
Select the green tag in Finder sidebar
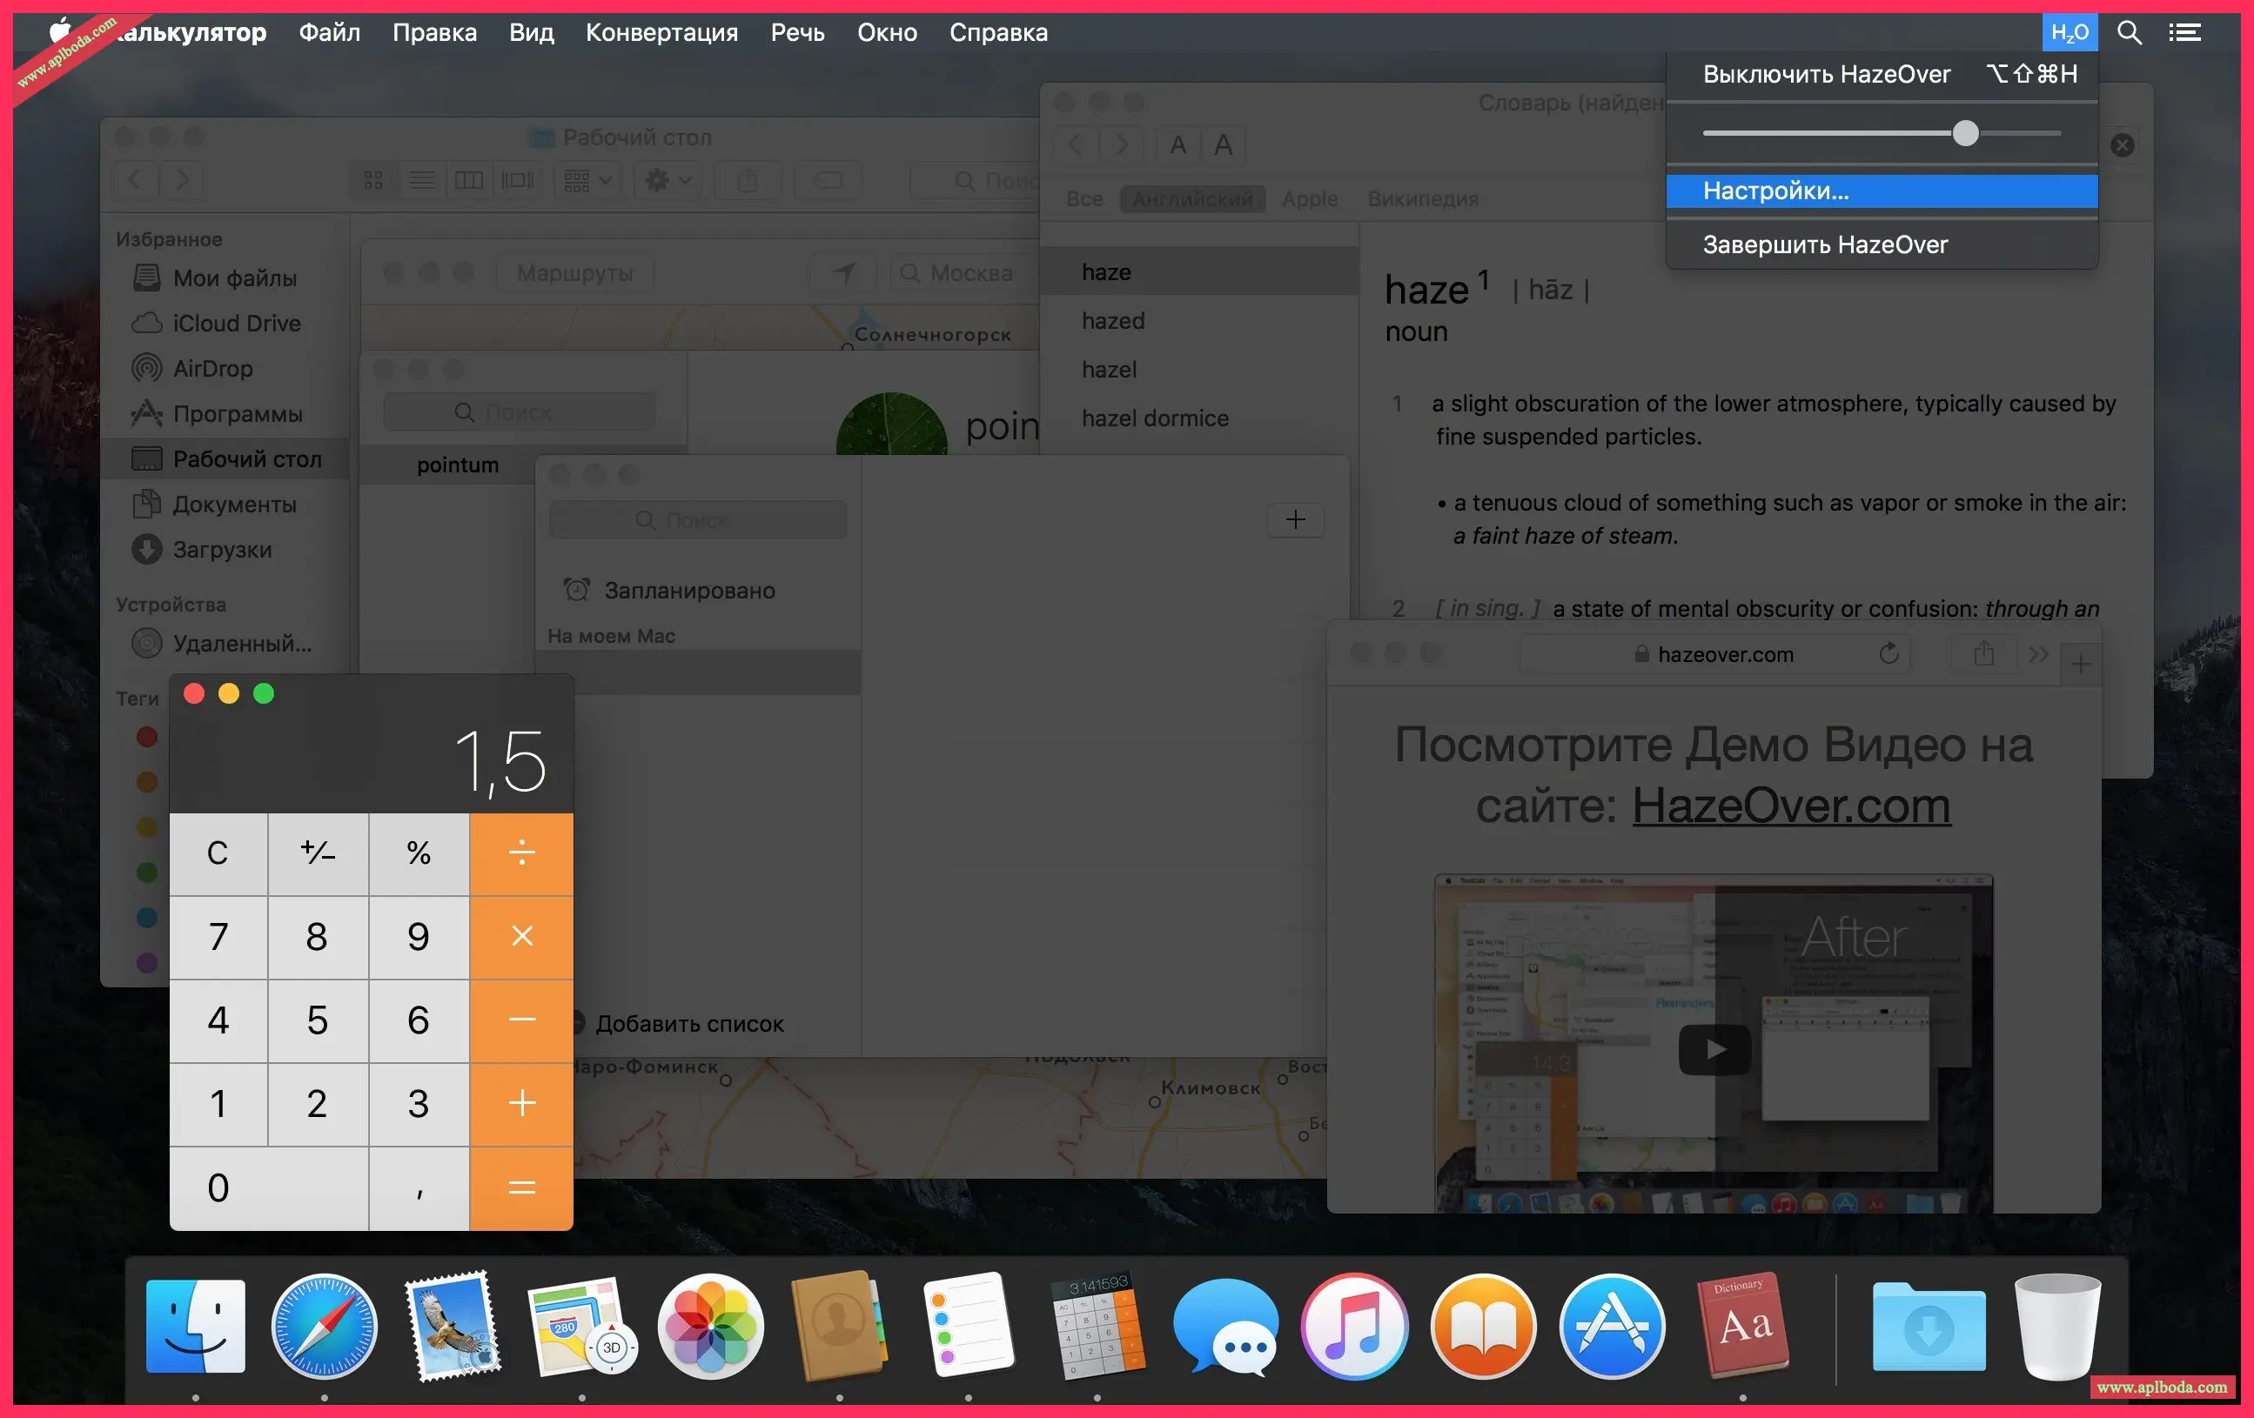click(x=147, y=872)
